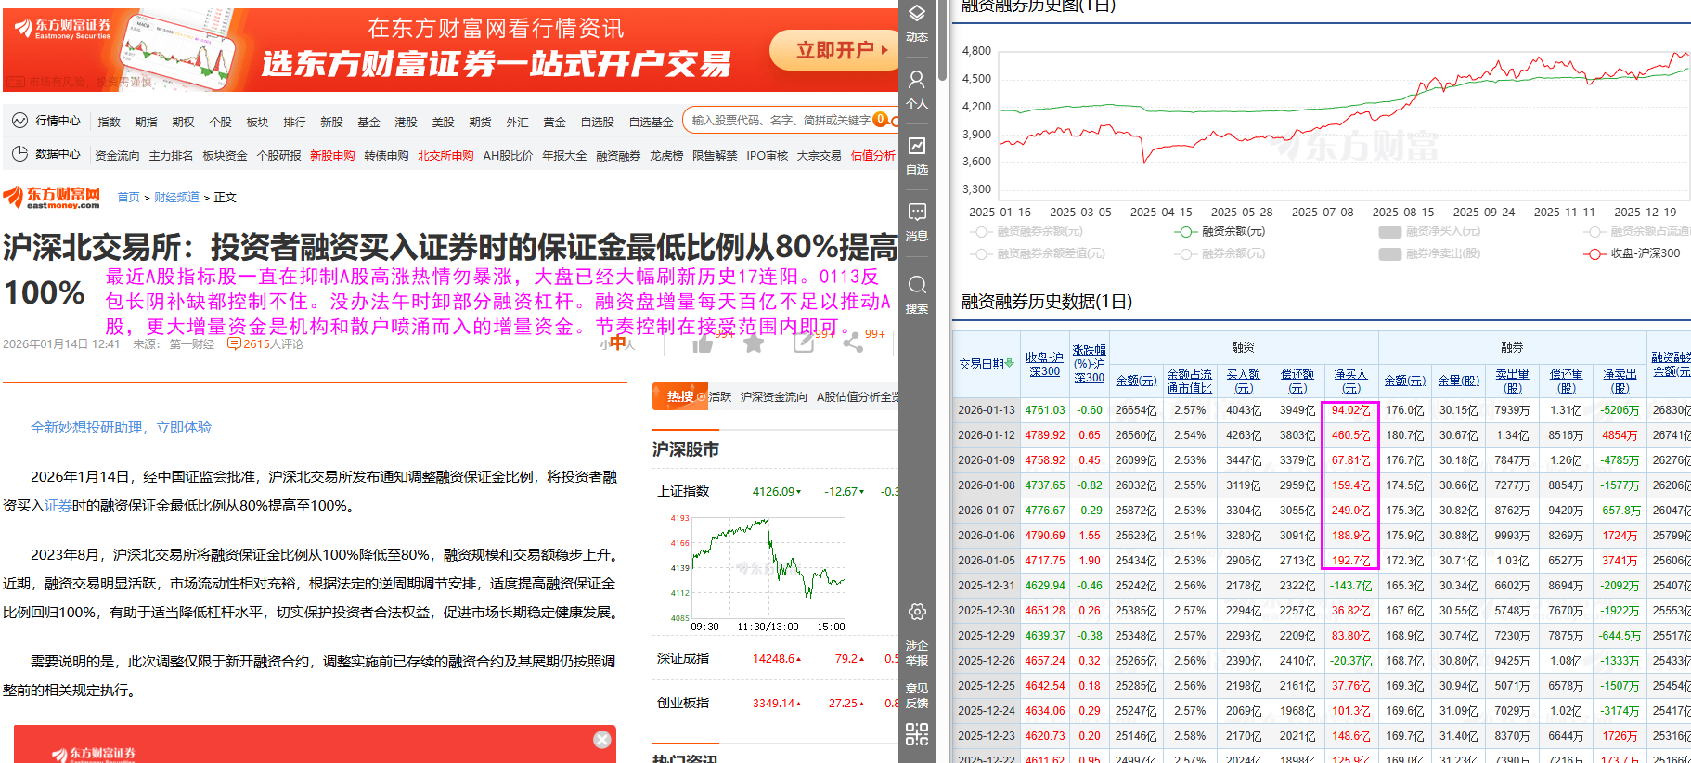Open 资金流向 in the 数据中心 menu
The width and height of the screenshot is (1691, 763).
pos(117,155)
